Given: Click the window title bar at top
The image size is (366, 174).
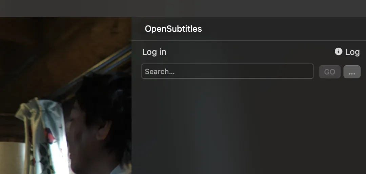Looking at the screenshot, I should point(183,8).
